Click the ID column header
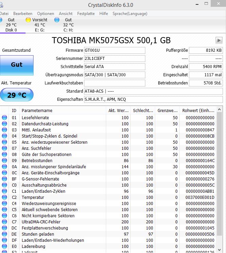Viewport: 226px width, 253px height. pyautogui.click(x=14, y=111)
